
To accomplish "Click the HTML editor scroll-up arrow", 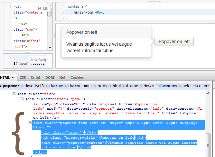I will tap(50, 5).
